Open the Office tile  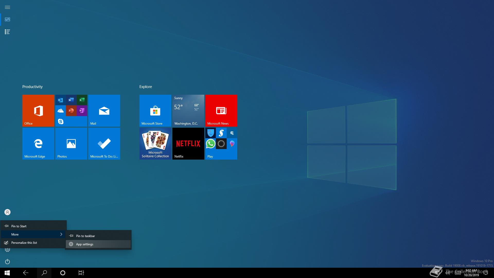38,111
